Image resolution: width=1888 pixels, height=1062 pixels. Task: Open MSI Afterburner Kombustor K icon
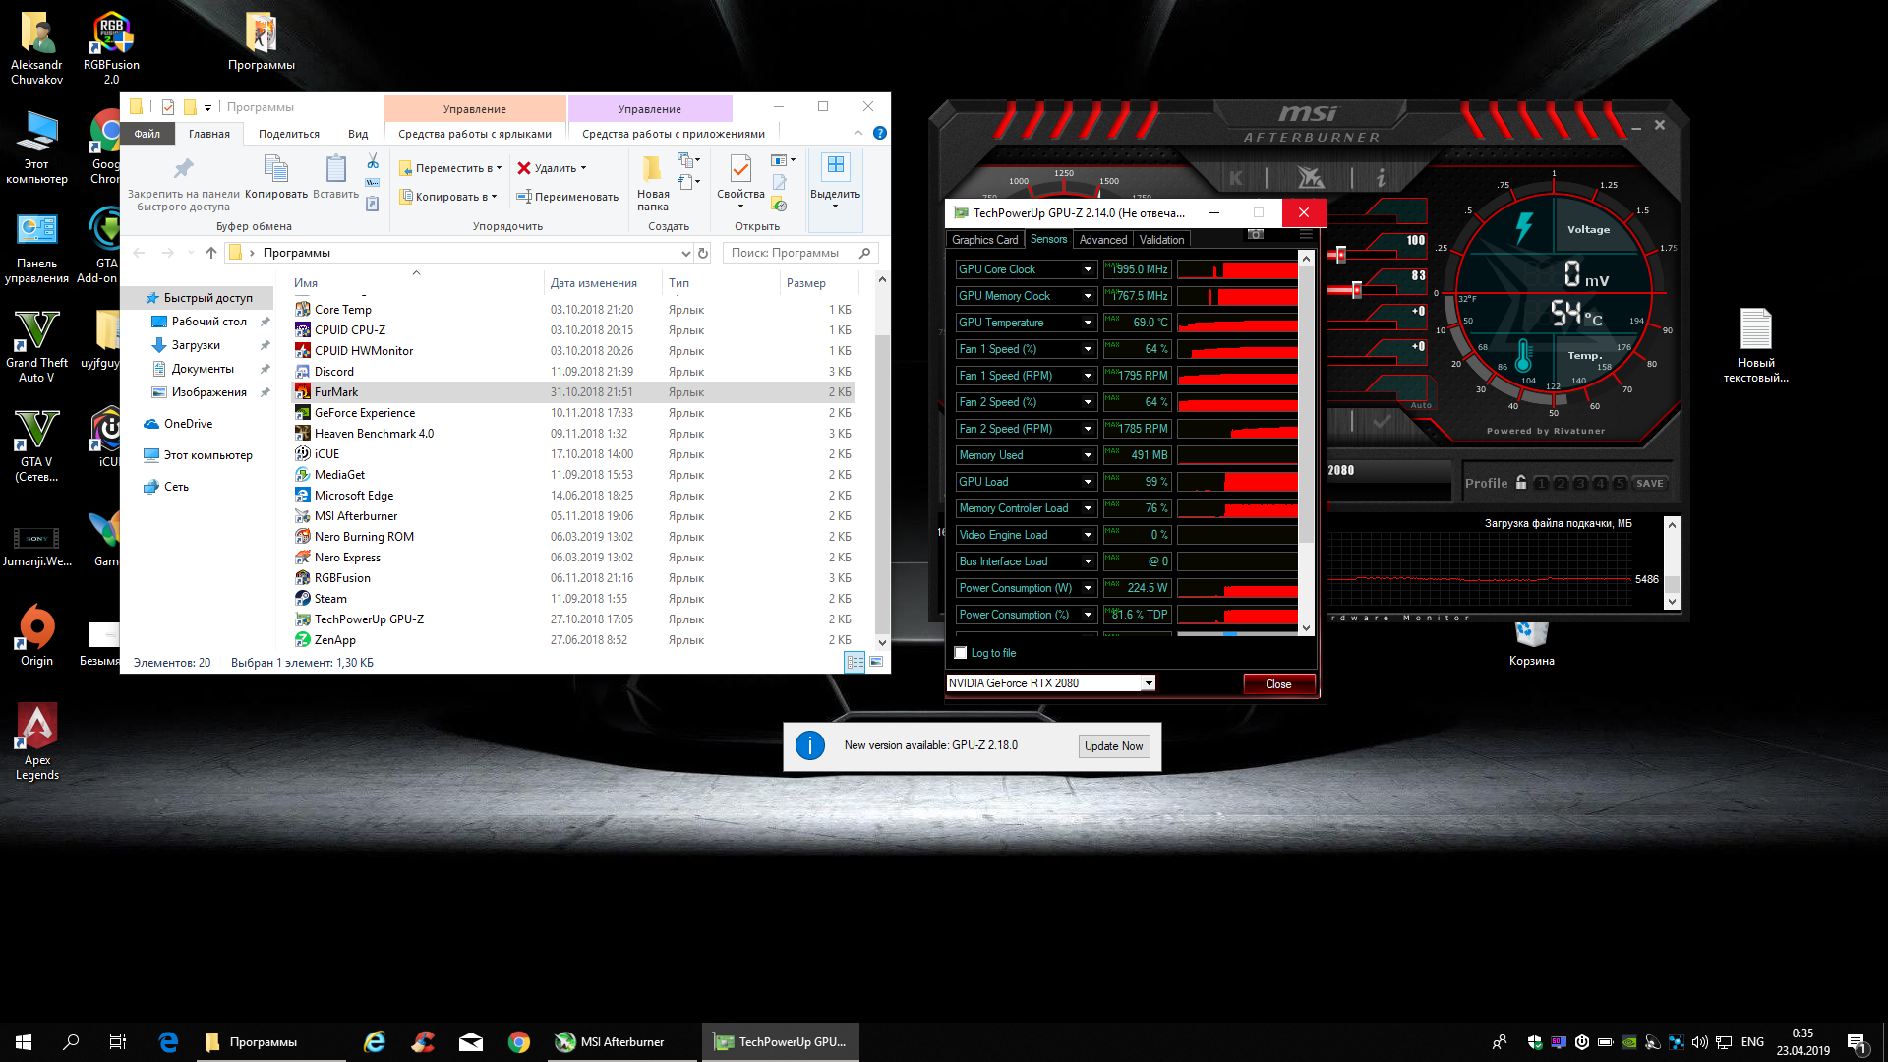click(1236, 178)
